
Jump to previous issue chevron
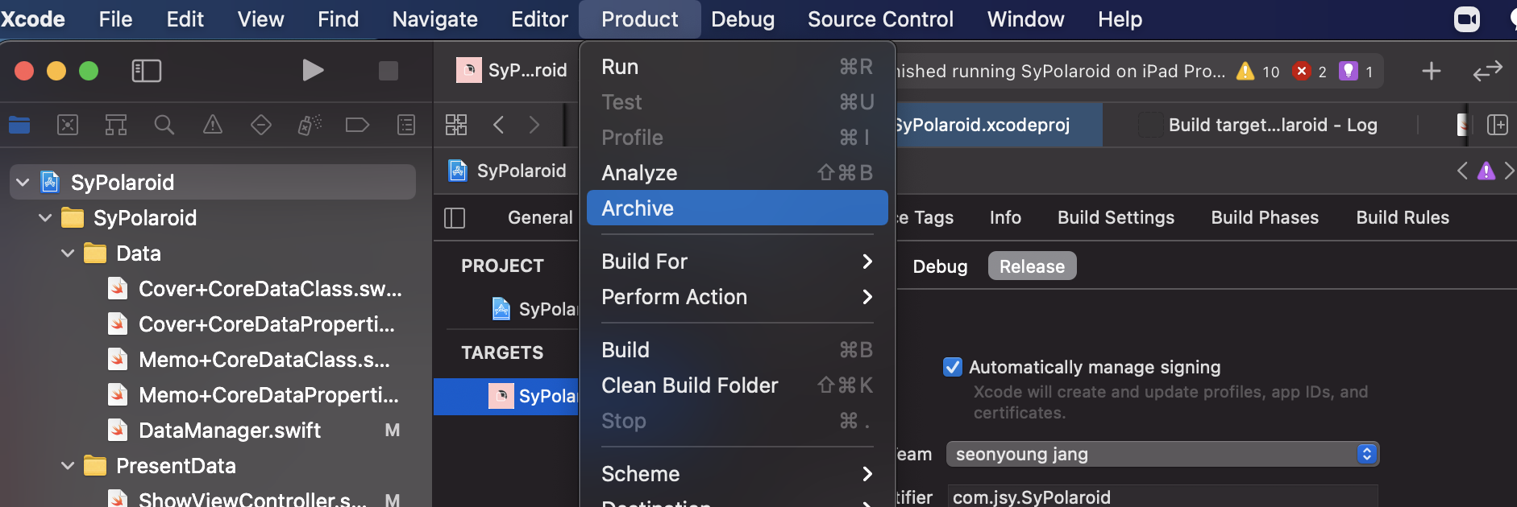[x=1462, y=171]
